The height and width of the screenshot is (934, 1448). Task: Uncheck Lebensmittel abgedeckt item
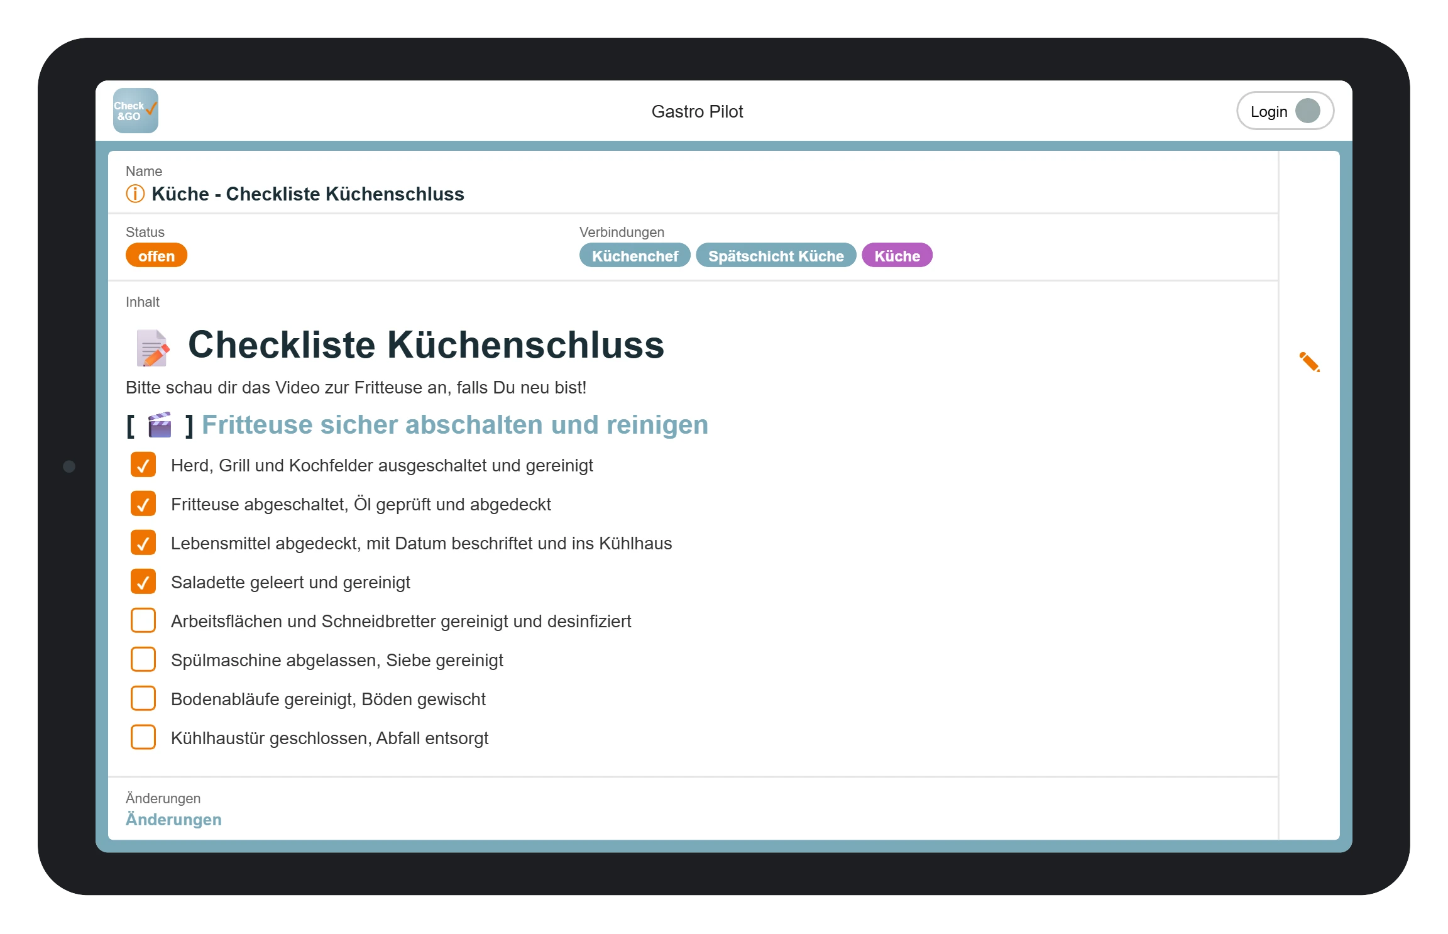[x=143, y=543]
